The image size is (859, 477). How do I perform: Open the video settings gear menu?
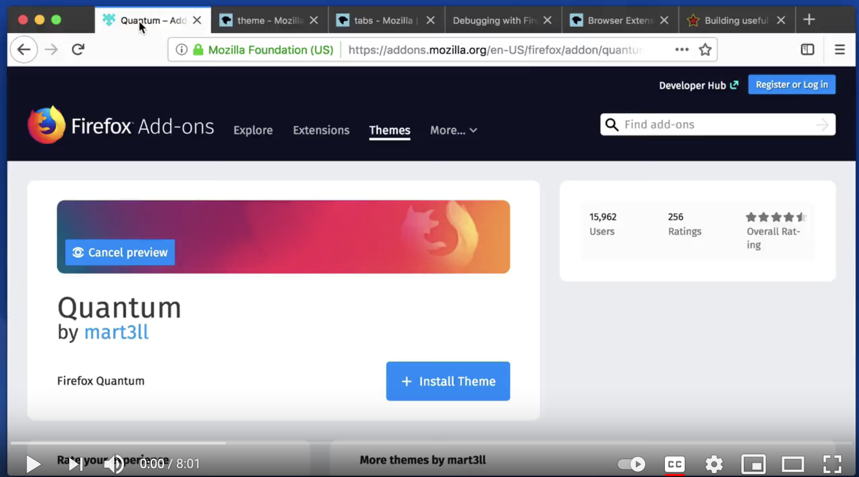click(714, 464)
